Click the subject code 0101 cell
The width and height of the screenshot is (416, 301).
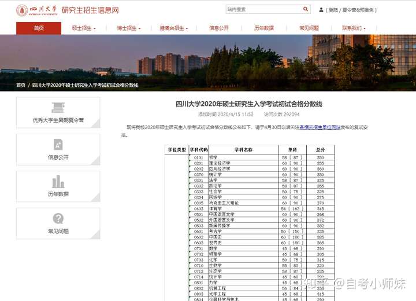pos(199,157)
